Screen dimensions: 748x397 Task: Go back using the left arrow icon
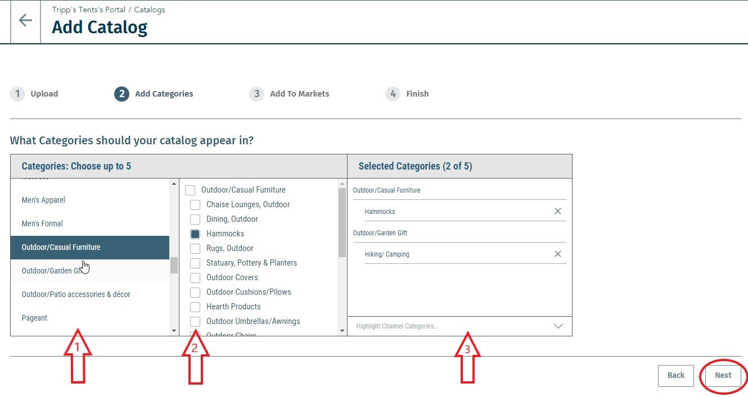click(25, 21)
